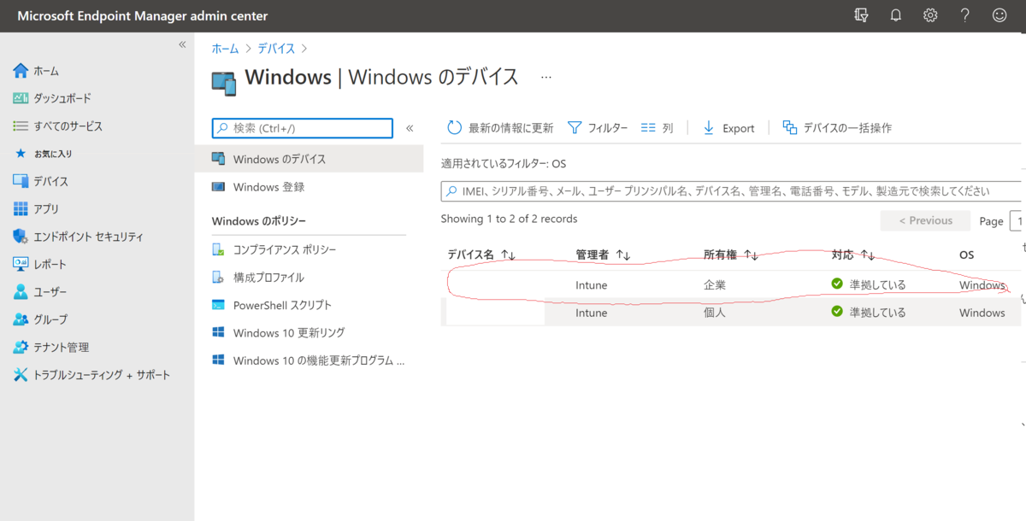The height and width of the screenshot is (521, 1026).
Task: Open エンドポイント セキュリティ menu item
Action: click(x=89, y=237)
